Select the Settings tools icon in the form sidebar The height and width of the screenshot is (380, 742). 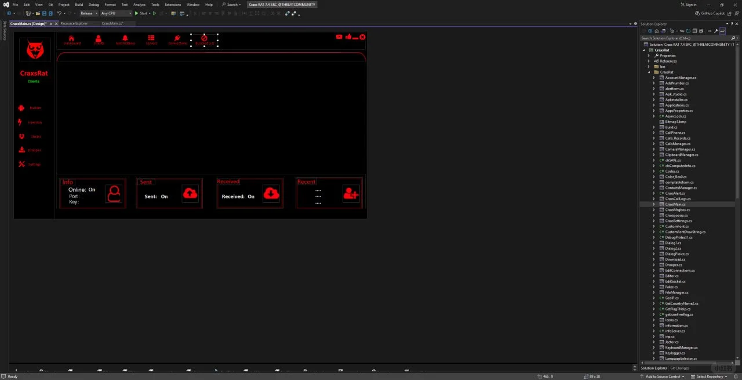click(22, 164)
